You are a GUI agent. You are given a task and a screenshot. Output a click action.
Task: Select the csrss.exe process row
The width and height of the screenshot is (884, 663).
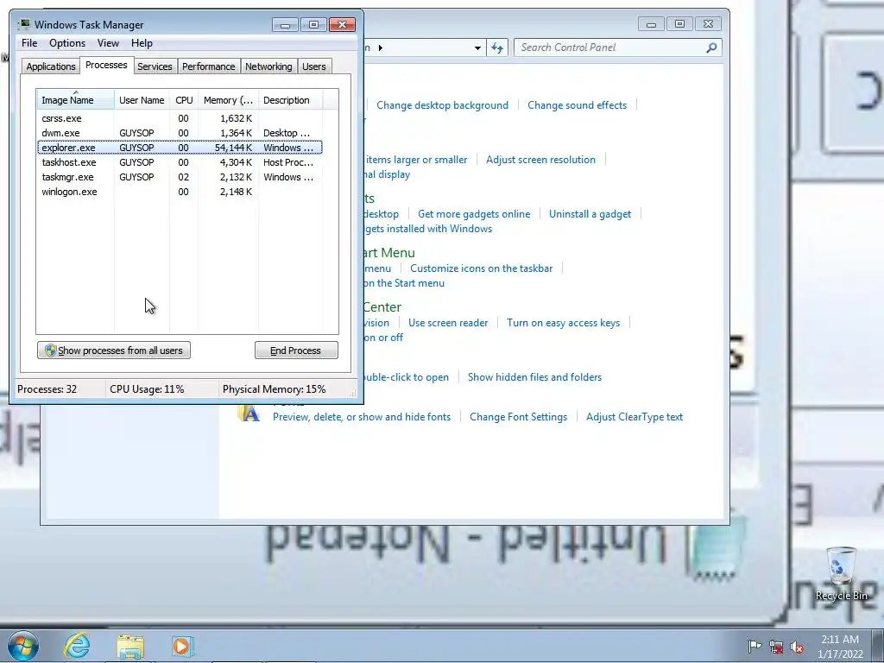tap(180, 118)
